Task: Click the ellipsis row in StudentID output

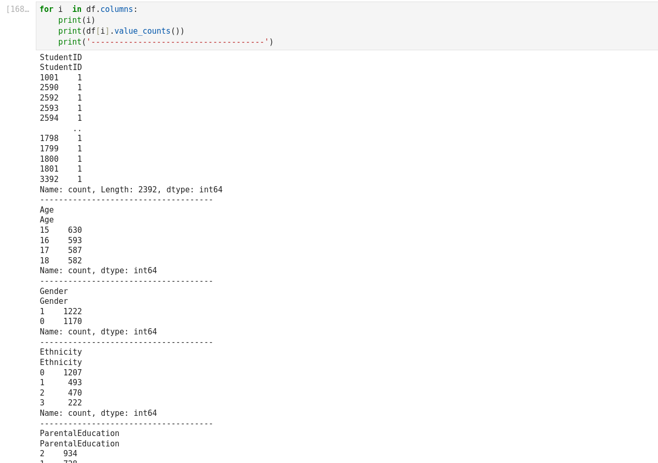Action: click(77, 129)
